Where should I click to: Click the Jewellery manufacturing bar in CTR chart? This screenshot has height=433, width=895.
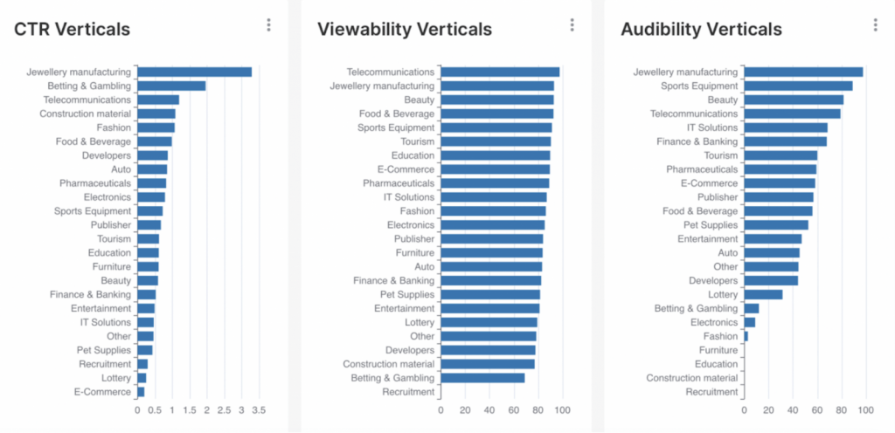(195, 72)
